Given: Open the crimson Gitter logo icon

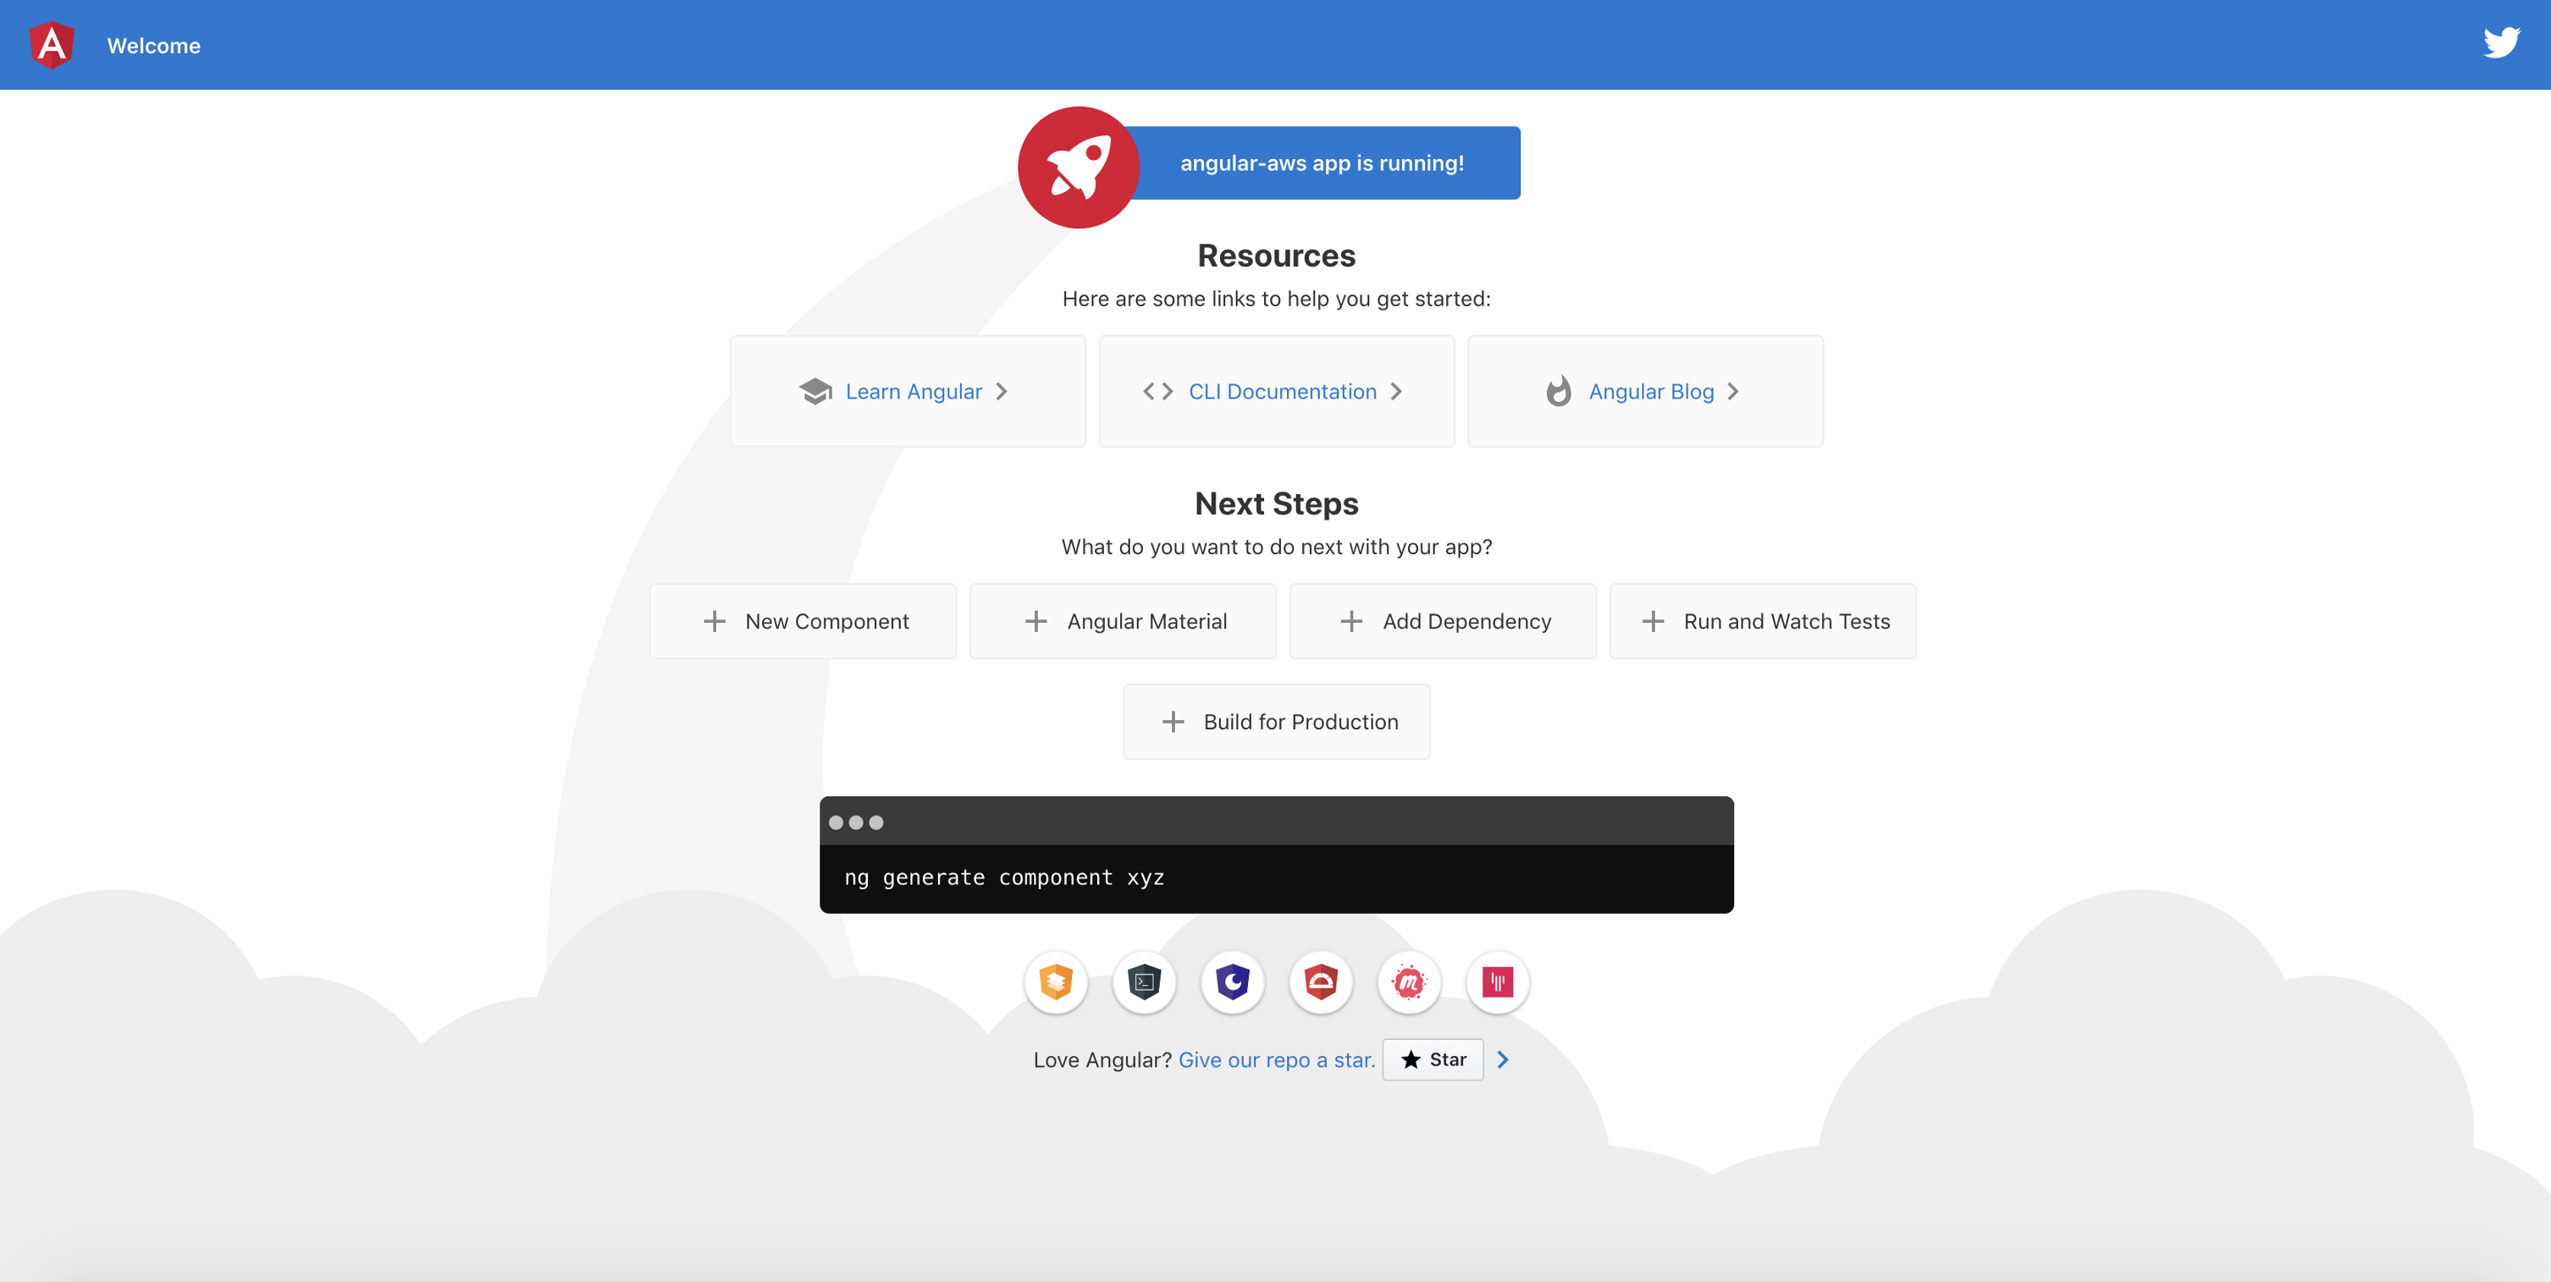Looking at the screenshot, I should [x=1497, y=982].
